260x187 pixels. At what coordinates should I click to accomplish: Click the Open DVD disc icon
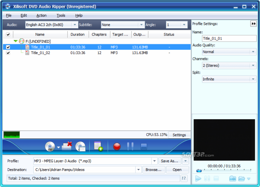tap(50, 147)
